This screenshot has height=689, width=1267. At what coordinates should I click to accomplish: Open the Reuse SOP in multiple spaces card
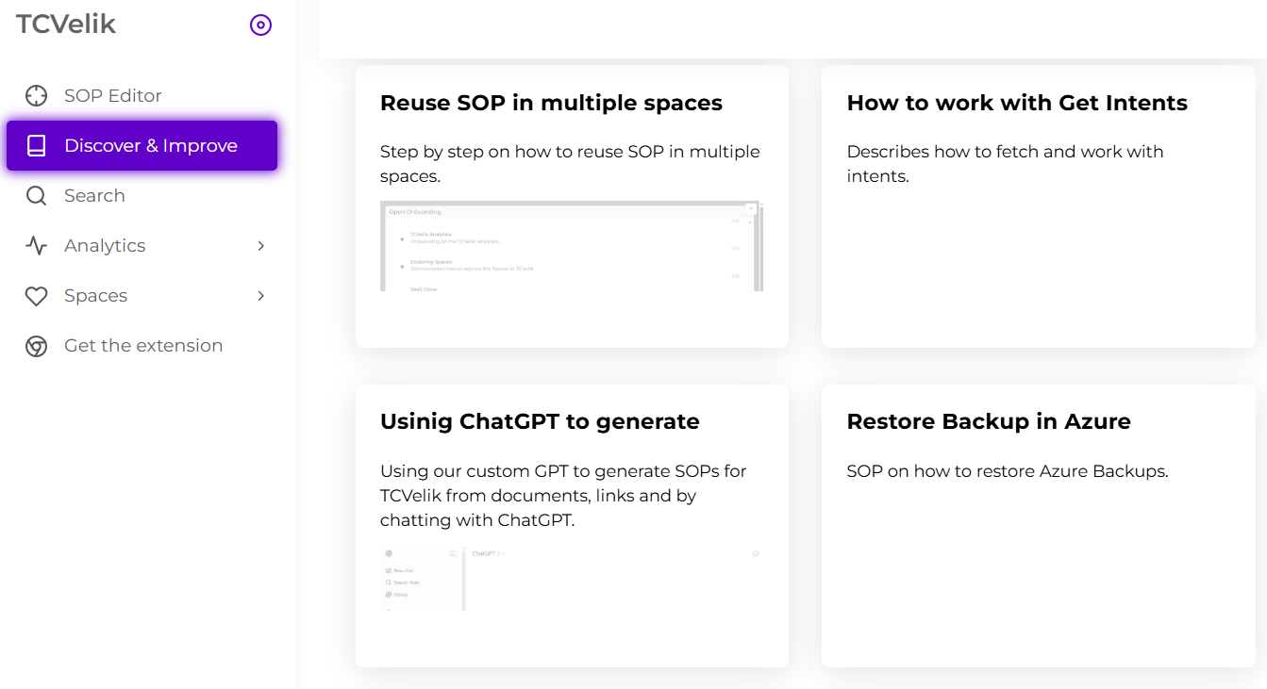tap(551, 104)
